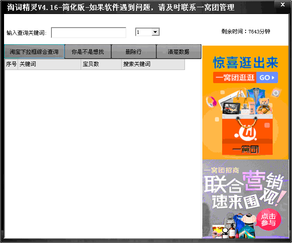Screen dimensions: 292x243
Task: Click the 删除行 button
Action: (x=133, y=52)
